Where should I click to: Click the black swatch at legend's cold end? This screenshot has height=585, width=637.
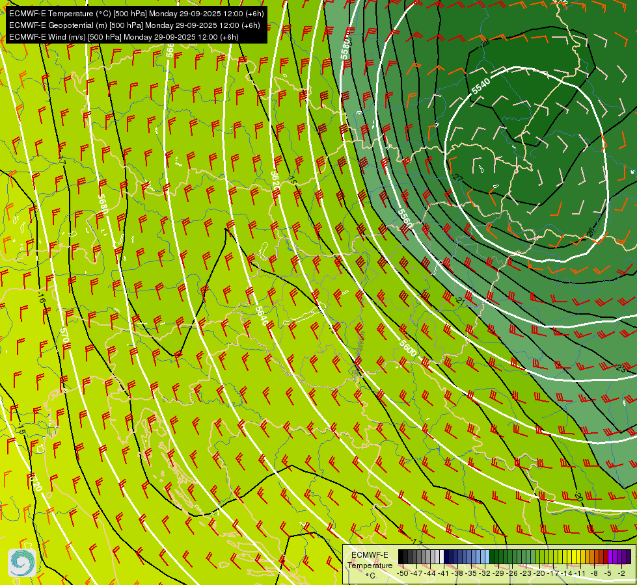tap(401, 557)
